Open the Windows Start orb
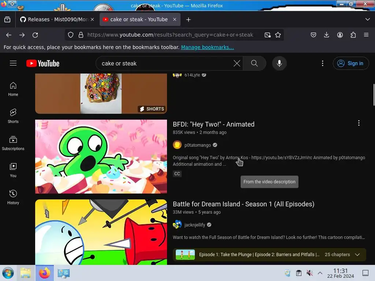 tap(8, 273)
